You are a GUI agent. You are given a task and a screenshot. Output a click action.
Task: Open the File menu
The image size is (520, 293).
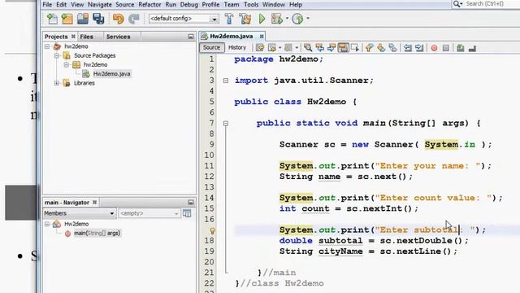pyautogui.click(x=47, y=5)
